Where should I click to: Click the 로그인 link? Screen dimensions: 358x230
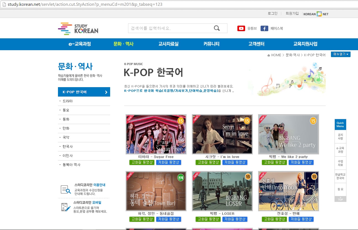[x=272, y=13]
